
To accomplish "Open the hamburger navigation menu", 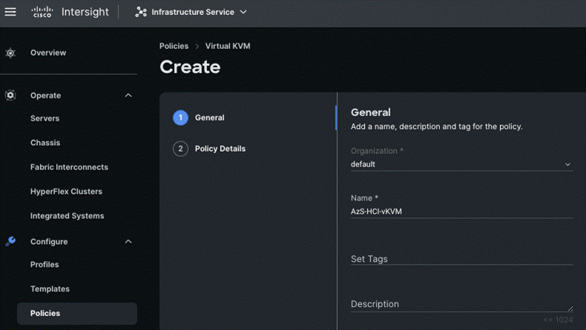I will pyautogui.click(x=10, y=12).
